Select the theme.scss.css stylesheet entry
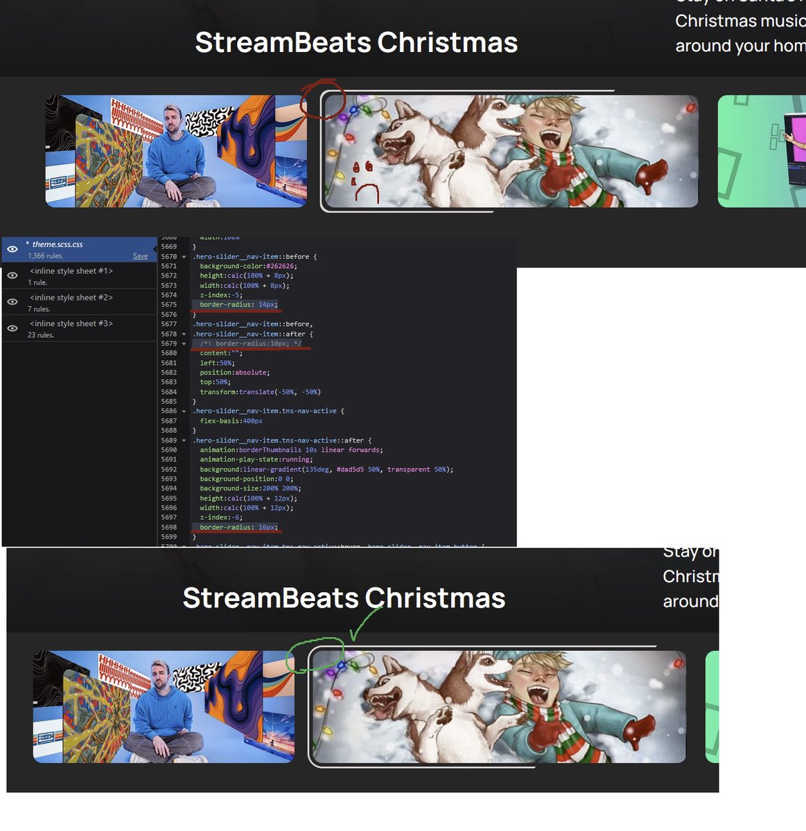 click(x=80, y=249)
